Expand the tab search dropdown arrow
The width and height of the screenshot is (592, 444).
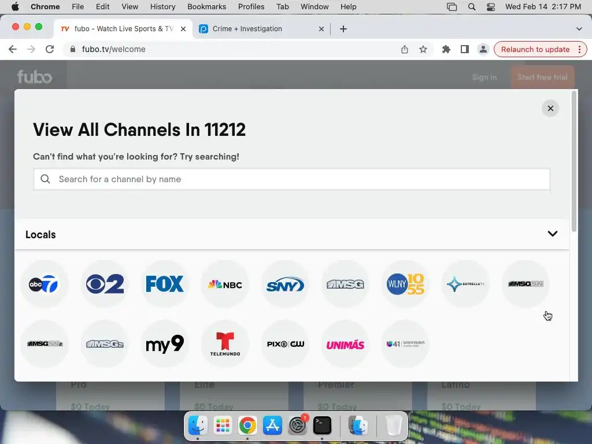pyautogui.click(x=579, y=29)
